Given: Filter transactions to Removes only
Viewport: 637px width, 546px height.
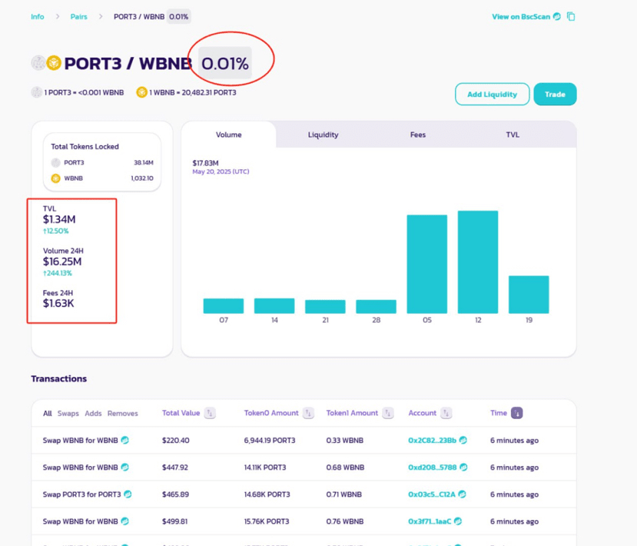Looking at the screenshot, I should click(123, 414).
